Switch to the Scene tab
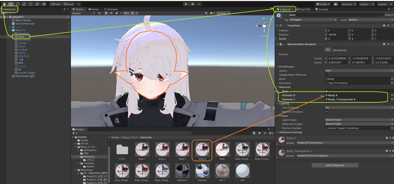 (78, 9)
